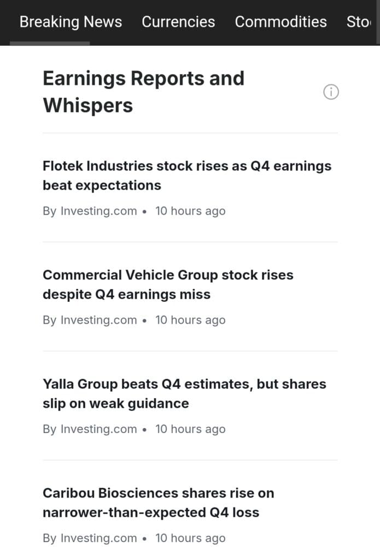The height and width of the screenshot is (560, 380).
Task: Tap the timestamp under Caribou Biosciences article
Action: (x=190, y=538)
